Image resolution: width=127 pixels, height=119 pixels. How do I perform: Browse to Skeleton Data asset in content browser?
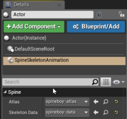tap(106, 112)
